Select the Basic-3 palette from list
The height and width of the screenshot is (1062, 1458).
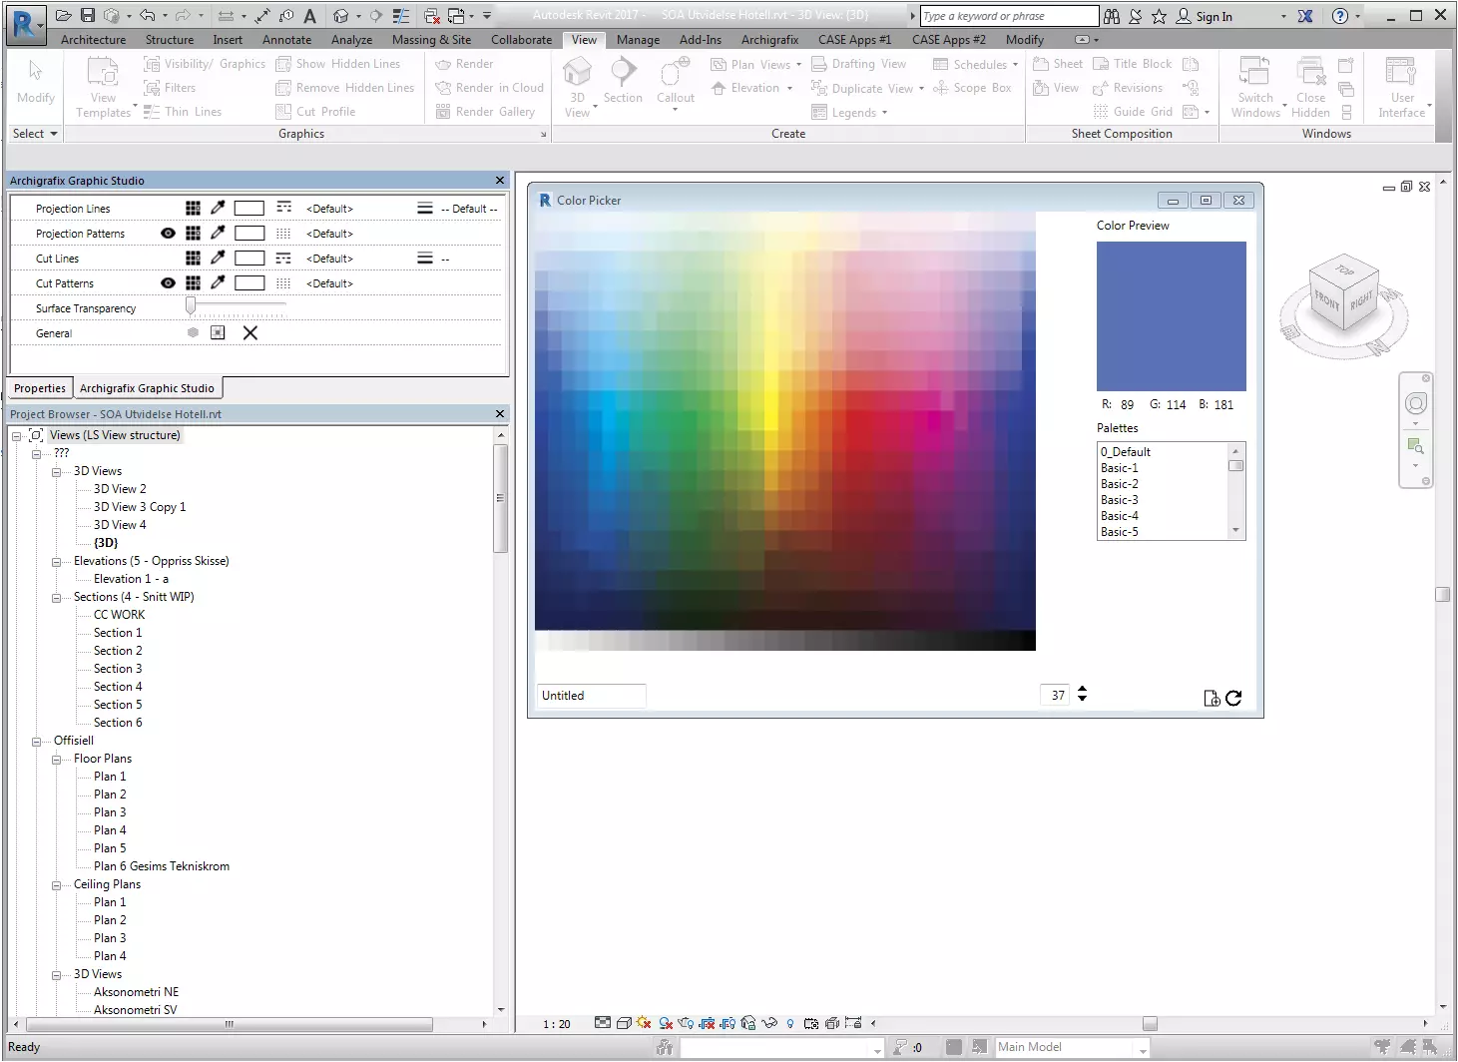click(1119, 500)
